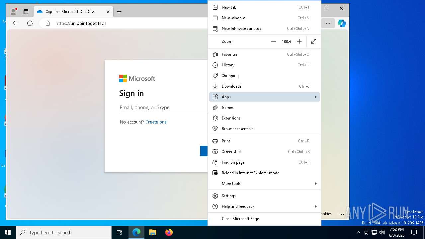The image size is (425, 239).
Task: Open File Explorer from taskbar
Action: (153, 232)
